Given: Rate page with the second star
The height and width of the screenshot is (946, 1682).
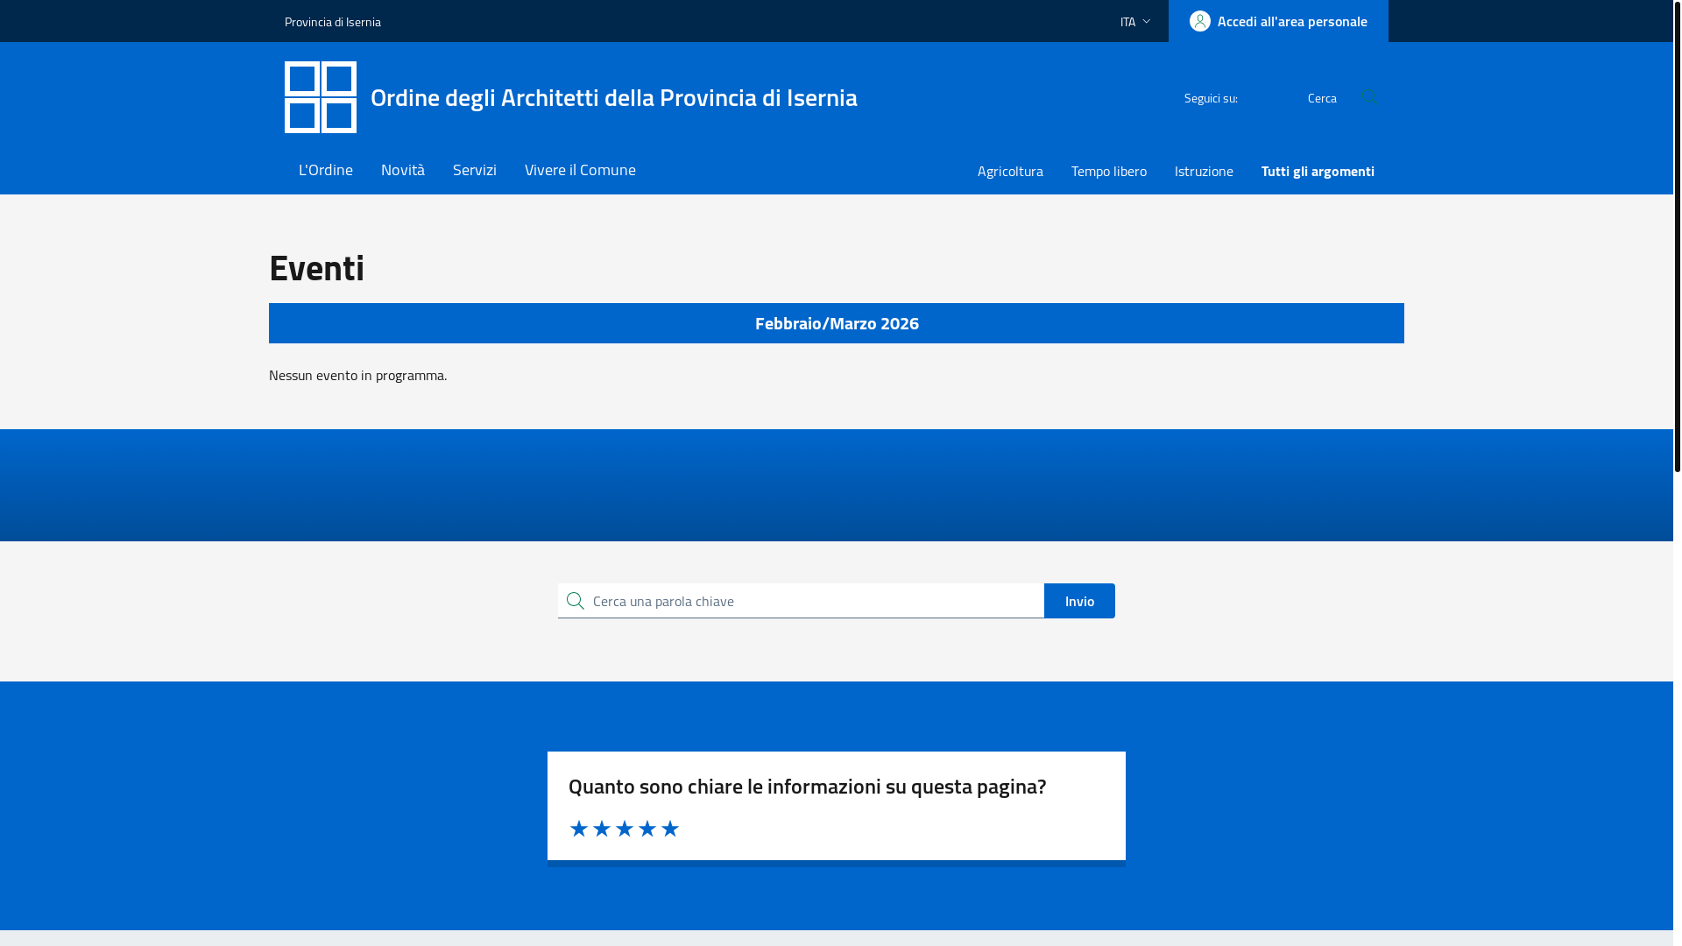Looking at the screenshot, I should pos(601,829).
